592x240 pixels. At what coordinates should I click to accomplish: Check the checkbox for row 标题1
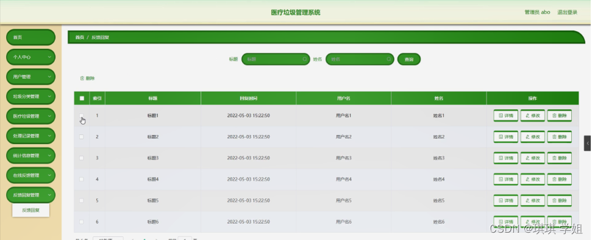82,115
